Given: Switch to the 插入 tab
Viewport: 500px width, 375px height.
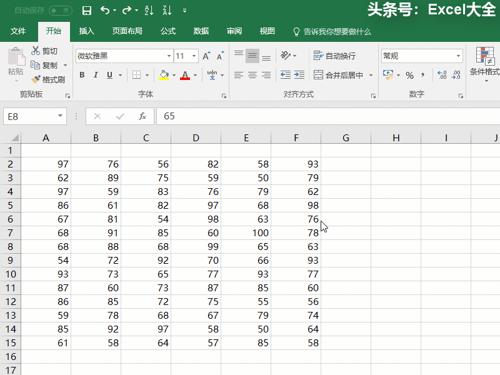Looking at the screenshot, I should click(x=87, y=31).
